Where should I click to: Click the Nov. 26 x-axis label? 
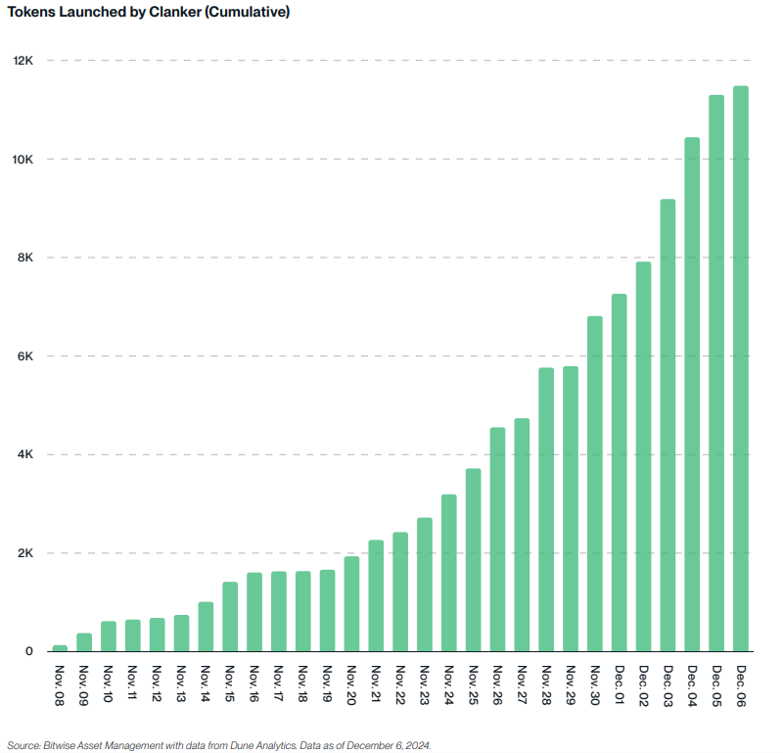click(498, 685)
